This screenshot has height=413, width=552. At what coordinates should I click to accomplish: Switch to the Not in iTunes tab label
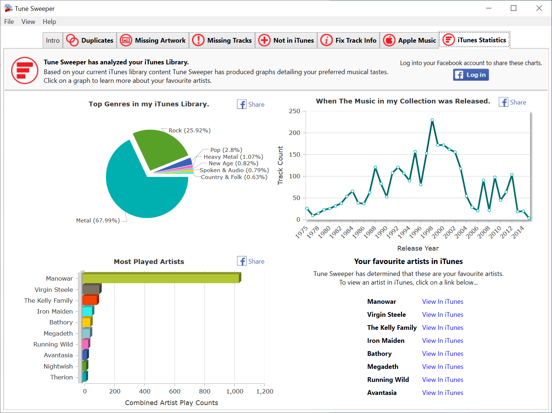point(294,41)
